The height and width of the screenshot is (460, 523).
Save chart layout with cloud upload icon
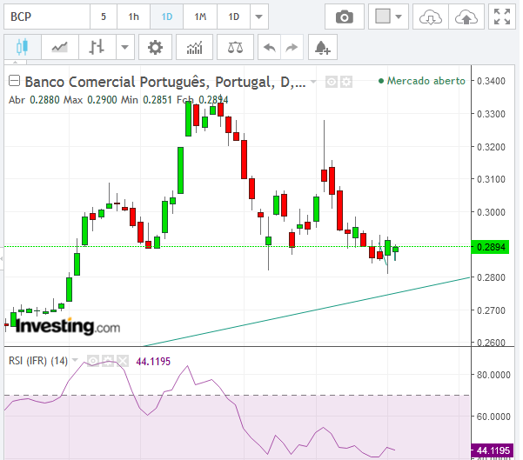pos(466,17)
